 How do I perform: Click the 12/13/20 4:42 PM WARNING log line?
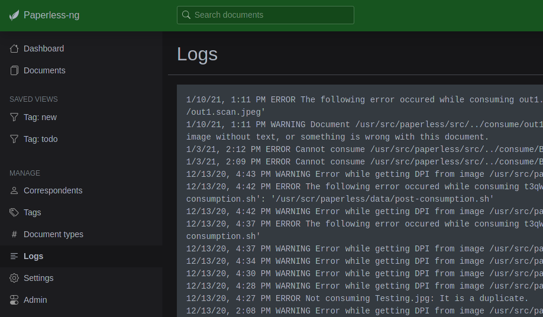[364, 212]
